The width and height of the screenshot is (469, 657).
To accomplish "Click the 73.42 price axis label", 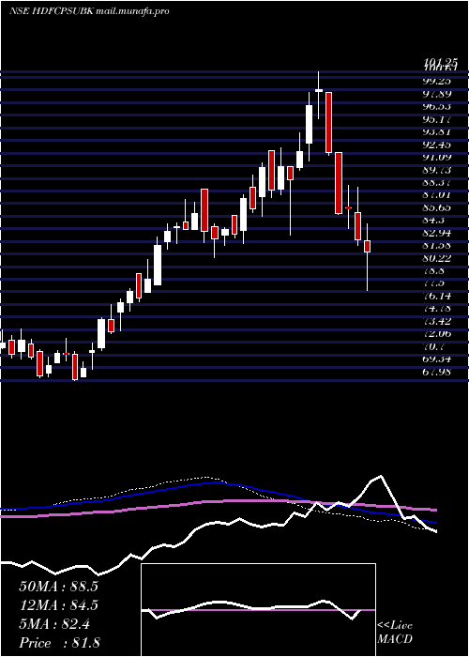I will tap(437, 321).
